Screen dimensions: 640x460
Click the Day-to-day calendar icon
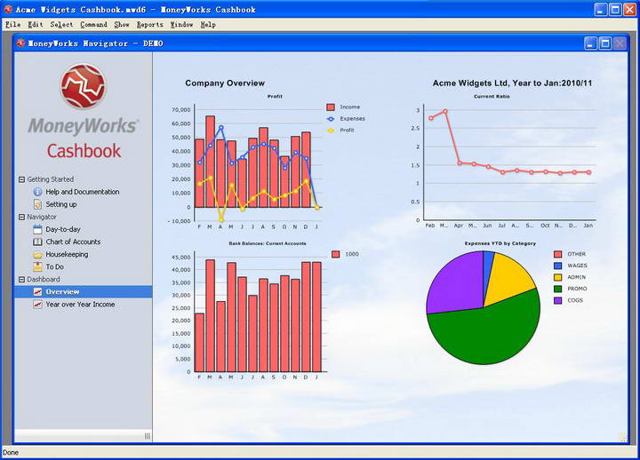click(x=37, y=229)
